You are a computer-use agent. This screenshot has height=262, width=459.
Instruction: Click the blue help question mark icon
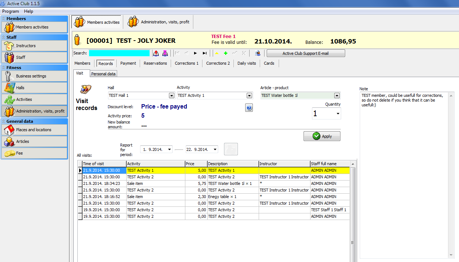click(249, 108)
